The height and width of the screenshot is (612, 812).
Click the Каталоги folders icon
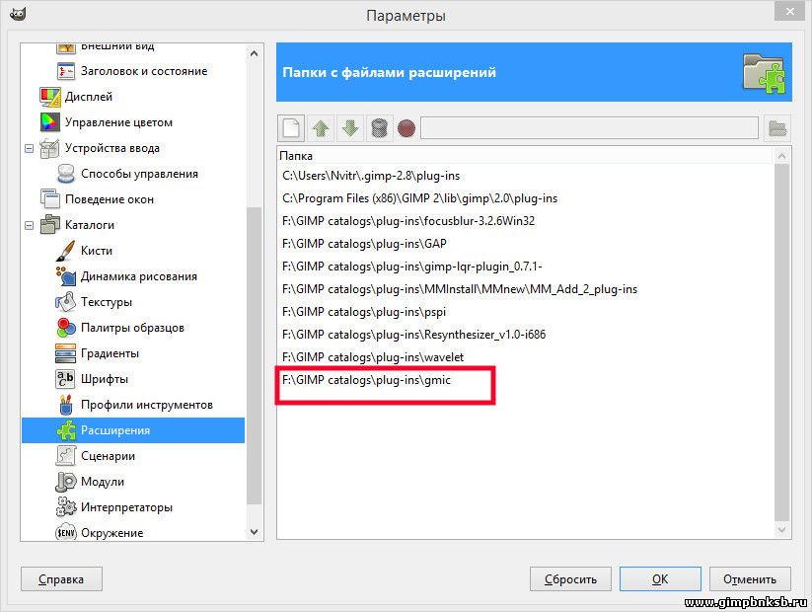[x=50, y=225]
